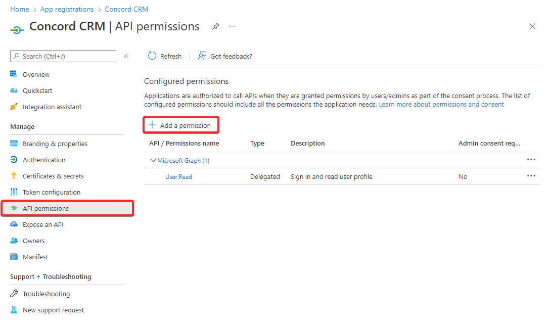Refresh the configured permissions list

(164, 56)
